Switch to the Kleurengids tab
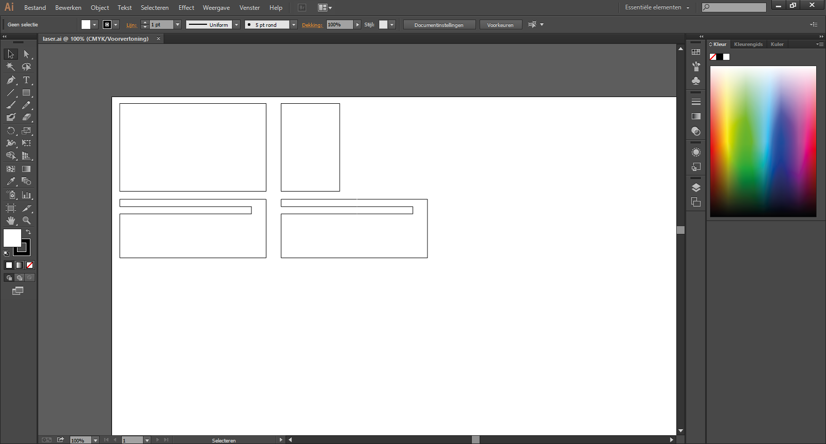Image resolution: width=826 pixels, height=444 pixels. [x=748, y=44]
